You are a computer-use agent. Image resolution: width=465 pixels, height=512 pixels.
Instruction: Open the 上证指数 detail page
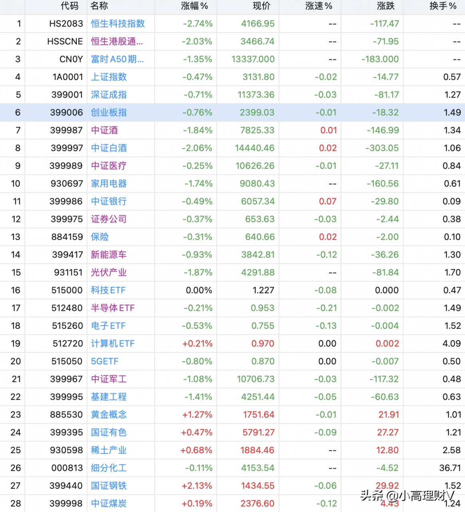[x=108, y=77]
